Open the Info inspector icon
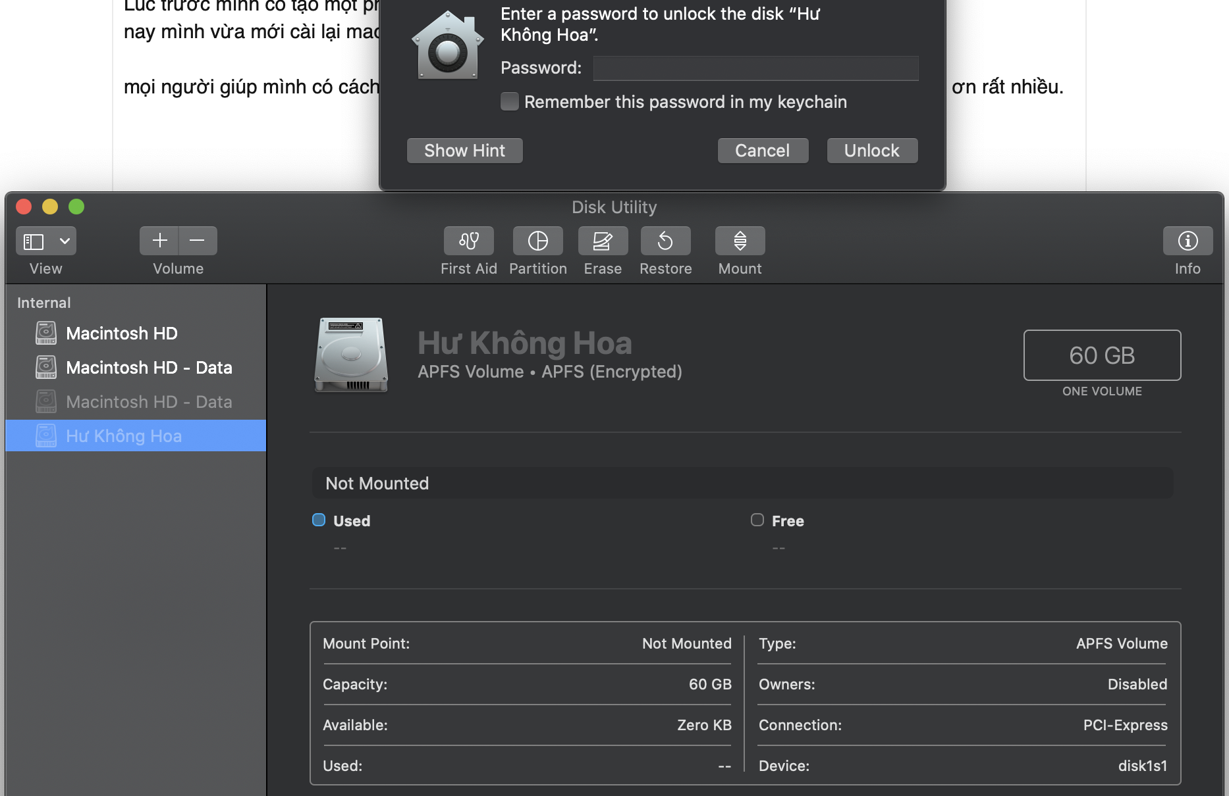The image size is (1229, 796). tap(1188, 241)
